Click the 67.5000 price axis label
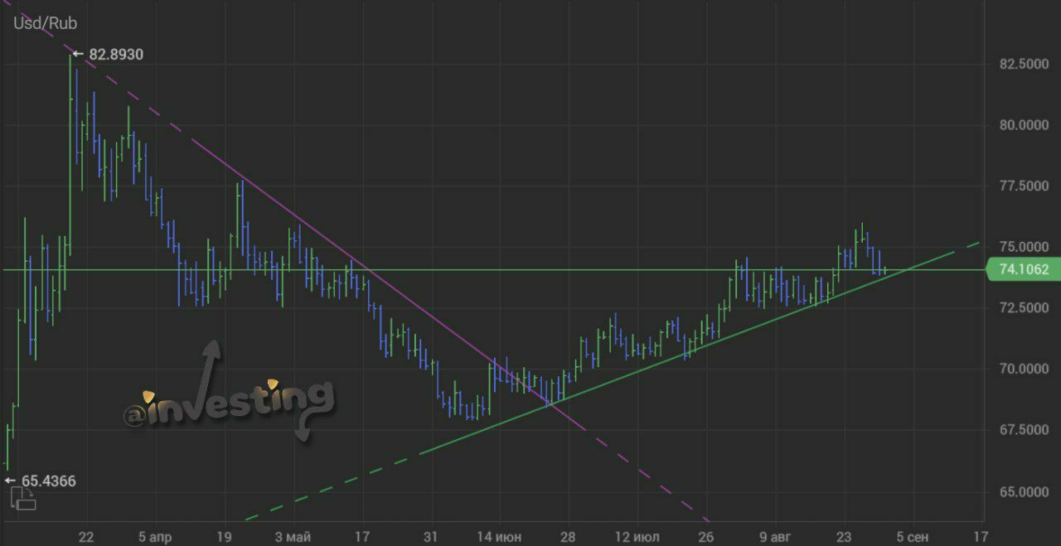The height and width of the screenshot is (546, 1061). tap(1025, 429)
